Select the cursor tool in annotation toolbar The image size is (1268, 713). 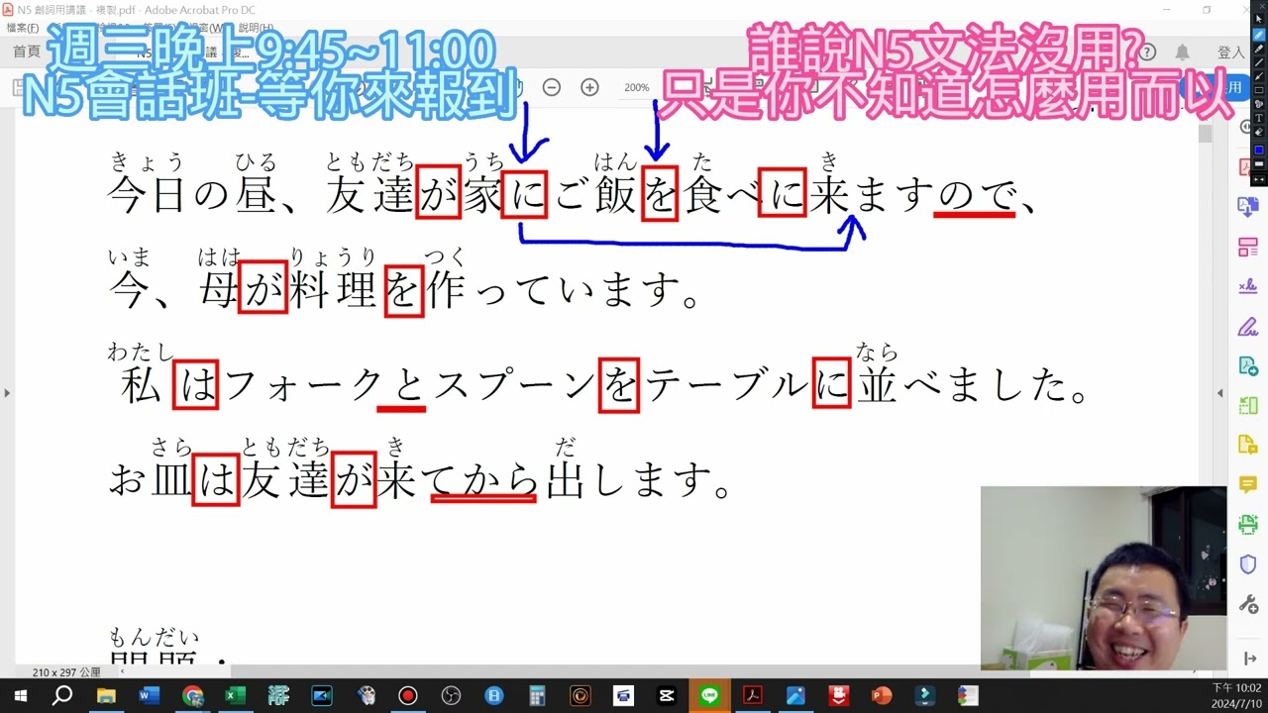1259,19
